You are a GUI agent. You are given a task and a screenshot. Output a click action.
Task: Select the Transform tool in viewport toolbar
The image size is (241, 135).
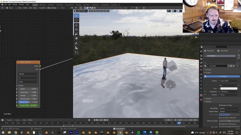(76, 38)
